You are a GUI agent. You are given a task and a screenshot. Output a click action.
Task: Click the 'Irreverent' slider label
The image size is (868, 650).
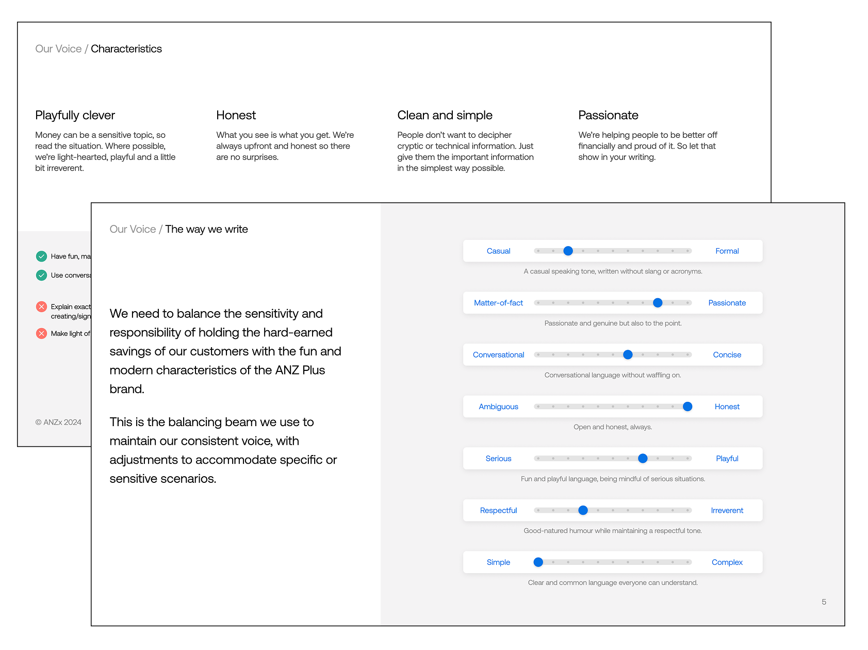pyautogui.click(x=727, y=510)
